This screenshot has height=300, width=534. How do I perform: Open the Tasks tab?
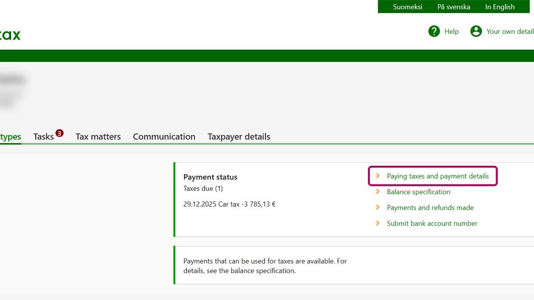point(44,137)
